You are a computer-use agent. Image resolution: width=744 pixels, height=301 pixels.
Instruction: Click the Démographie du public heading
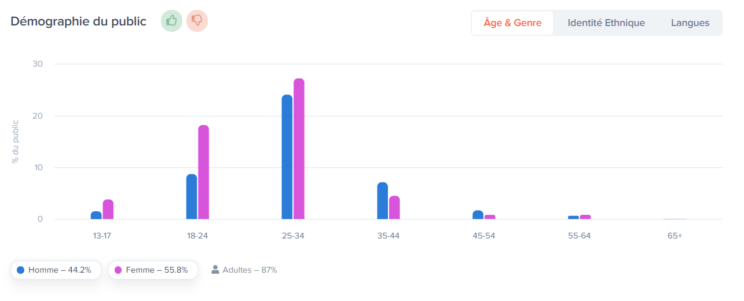(78, 21)
